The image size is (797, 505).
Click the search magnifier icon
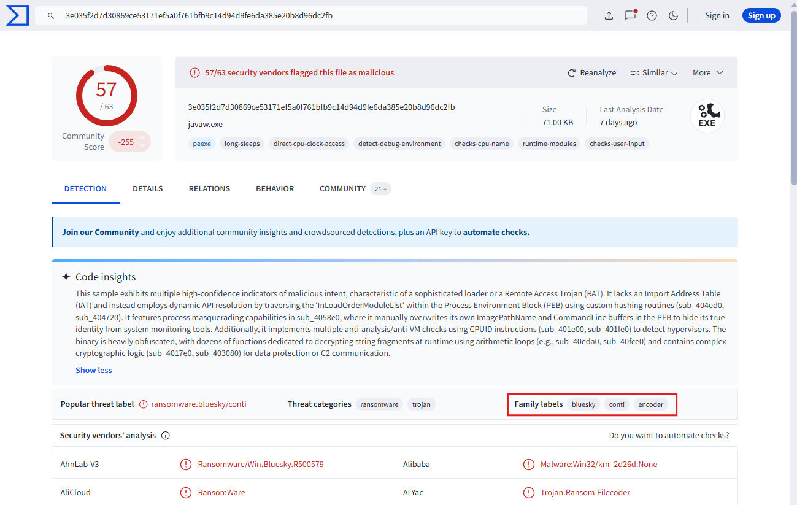(x=51, y=16)
